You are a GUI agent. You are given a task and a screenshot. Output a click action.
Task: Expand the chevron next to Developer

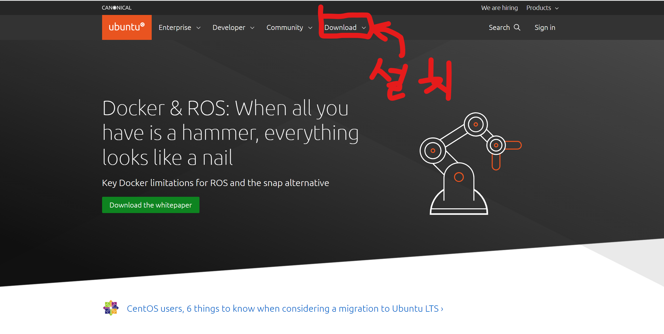tap(252, 28)
